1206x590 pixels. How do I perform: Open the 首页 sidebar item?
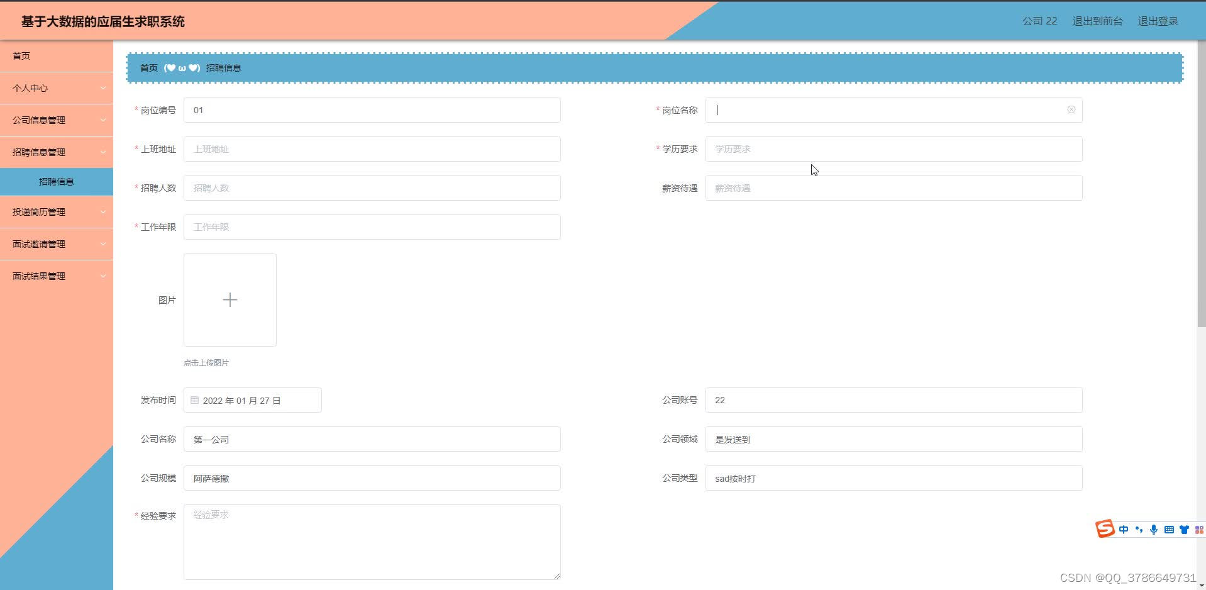[57, 56]
